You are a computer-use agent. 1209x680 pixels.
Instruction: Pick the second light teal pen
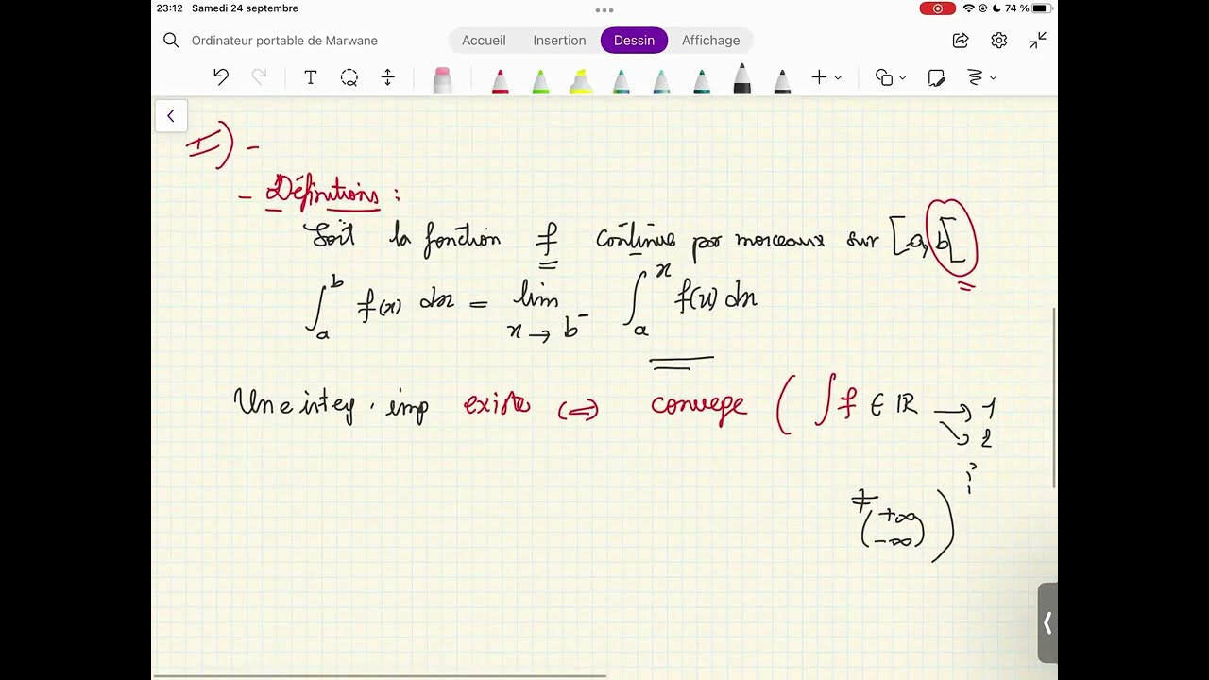[661, 81]
